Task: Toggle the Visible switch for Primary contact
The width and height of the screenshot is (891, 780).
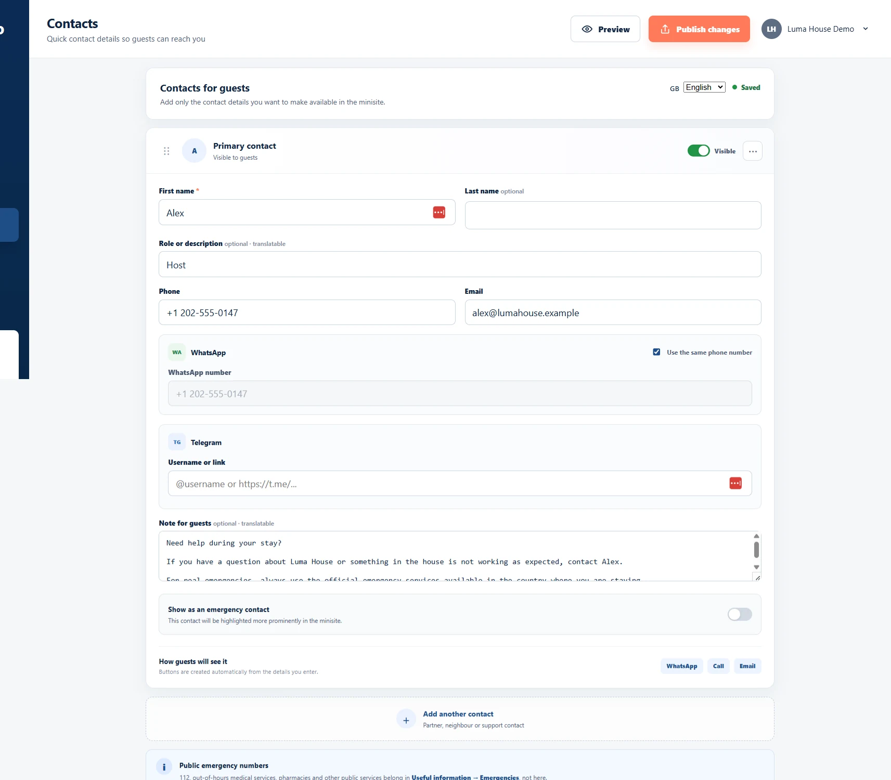Action: (699, 151)
